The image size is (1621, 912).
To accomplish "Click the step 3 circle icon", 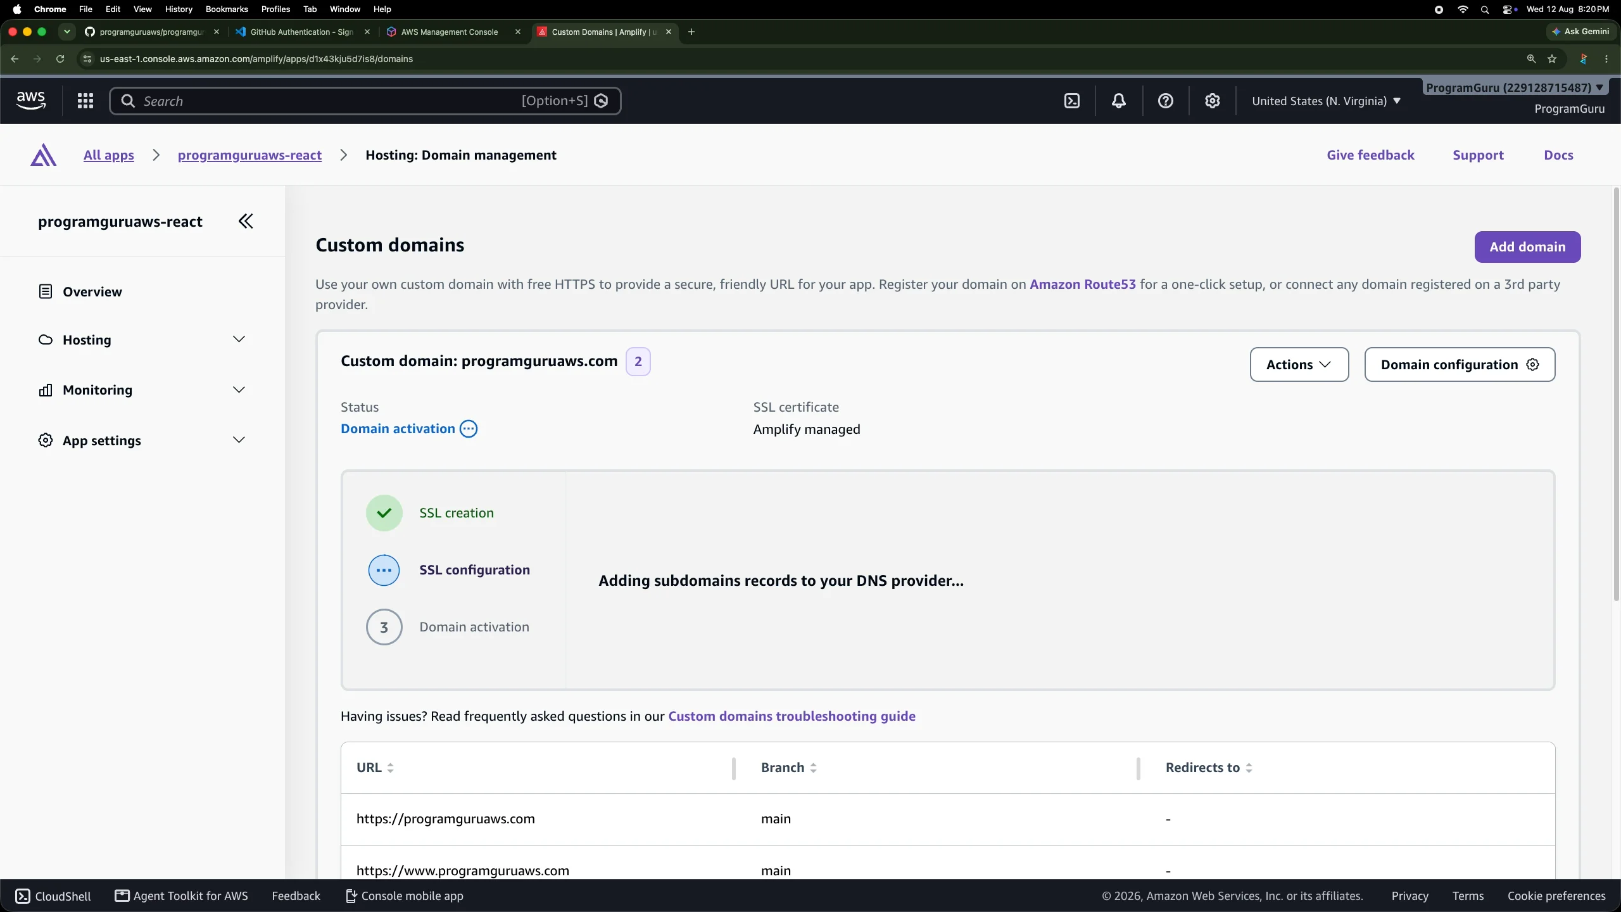I will tap(384, 627).
